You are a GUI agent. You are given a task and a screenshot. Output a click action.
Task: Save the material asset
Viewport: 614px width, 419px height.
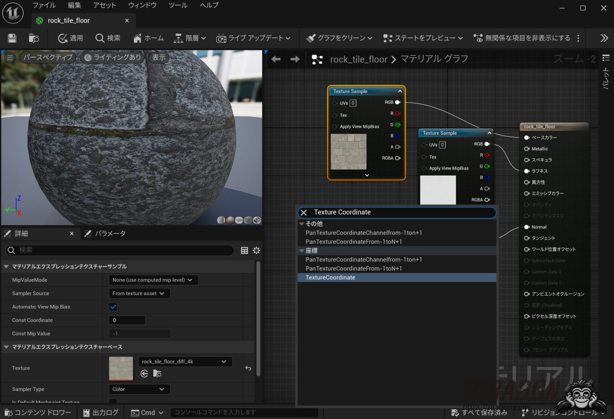coord(12,38)
